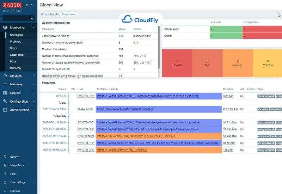Click the 8 problem triggers count

(x=143, y=63)
